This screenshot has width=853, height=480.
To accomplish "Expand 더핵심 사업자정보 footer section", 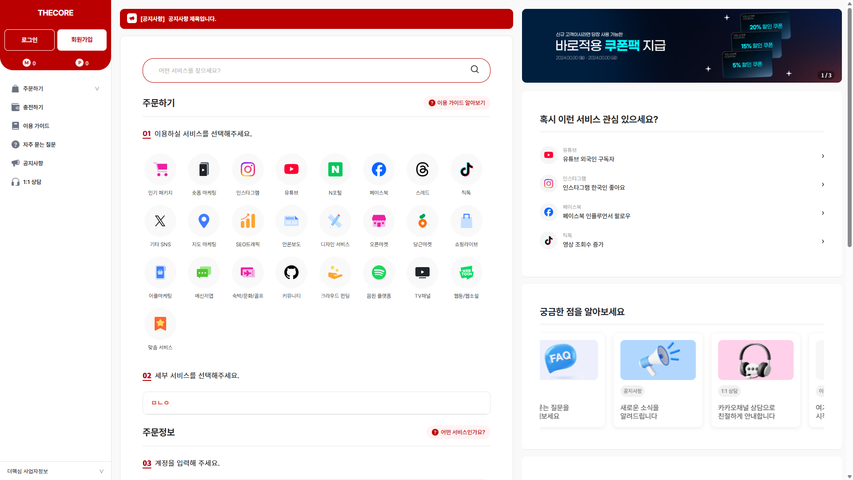I will [x=56, y=471].
